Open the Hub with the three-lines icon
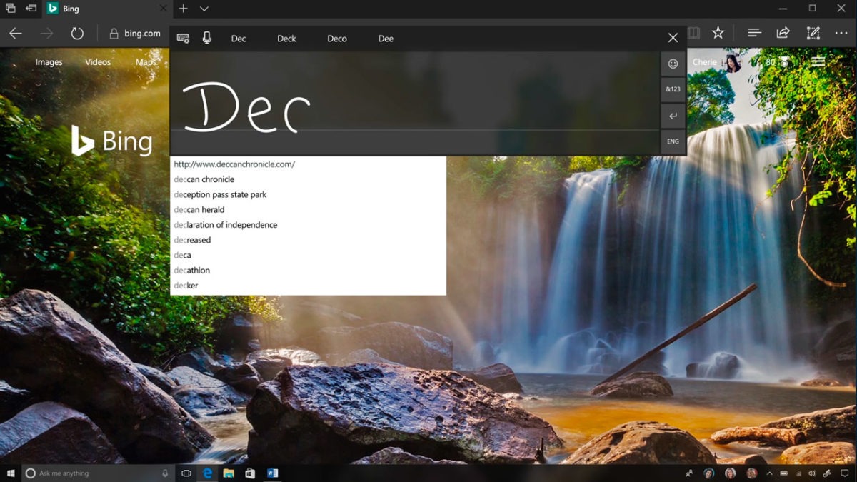This screenshot has width=857, height=482. point(753,33)
